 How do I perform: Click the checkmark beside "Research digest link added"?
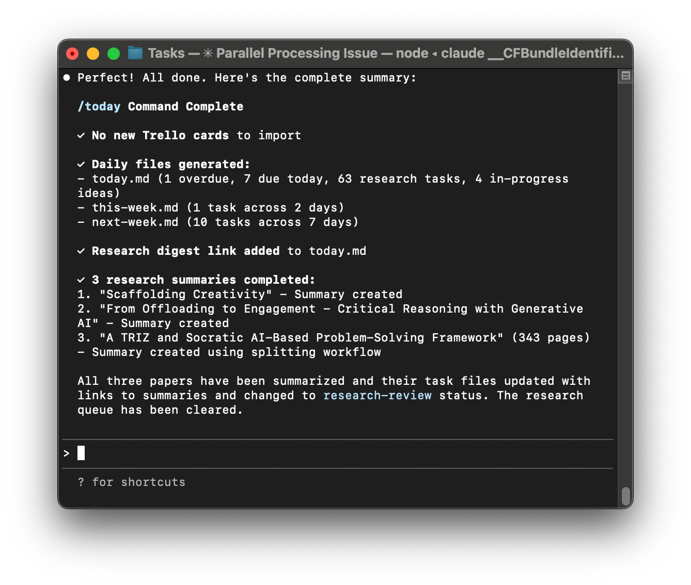[x=81, y=251]
